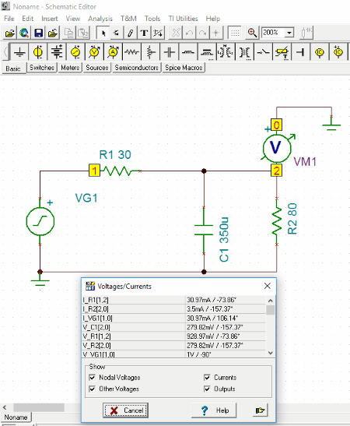Click the open-folder icon in the Voltages/Currents dialog
This screenshot has height=426, width=350.
click(x=260, y=410)
